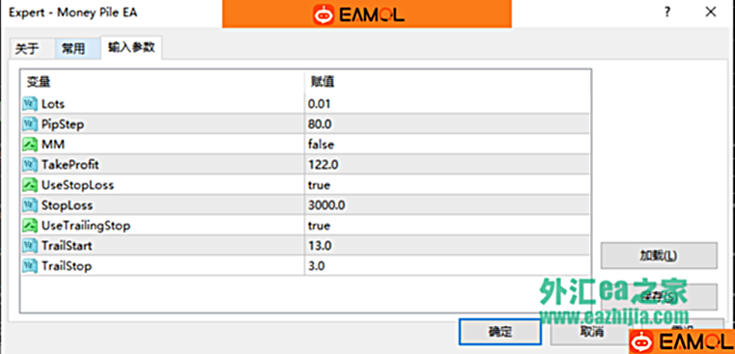The image size is (735, 354).
Task: Click the help question mark button
Action: (667, 13)
